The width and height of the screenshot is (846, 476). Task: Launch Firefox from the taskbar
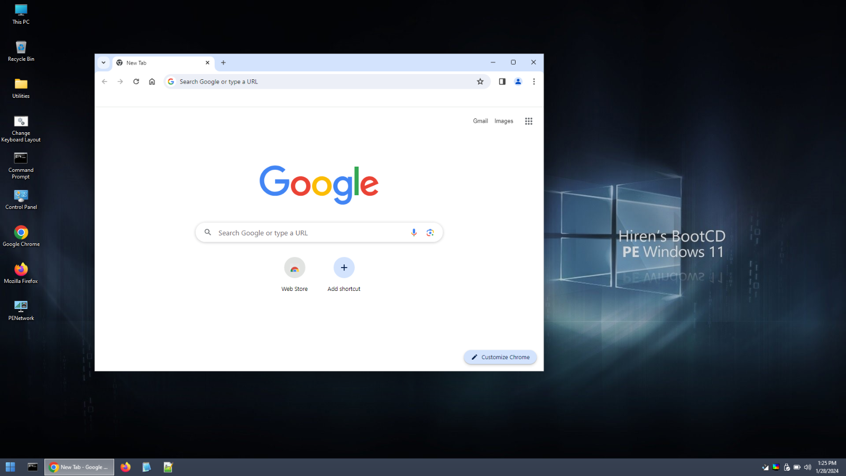point(125,467)
